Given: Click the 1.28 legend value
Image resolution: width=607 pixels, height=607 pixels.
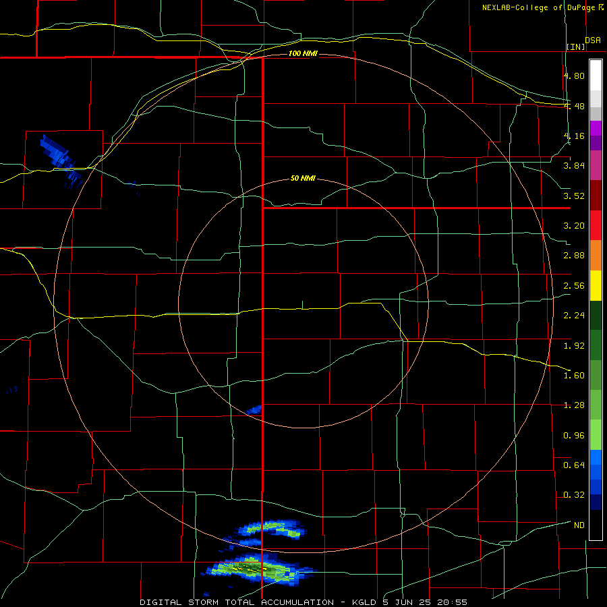Looking at the screenshot, I should click(574, 405).
